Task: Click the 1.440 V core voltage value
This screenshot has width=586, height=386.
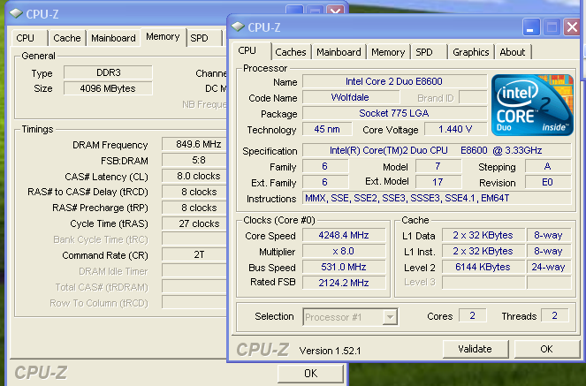Action: 455,129
